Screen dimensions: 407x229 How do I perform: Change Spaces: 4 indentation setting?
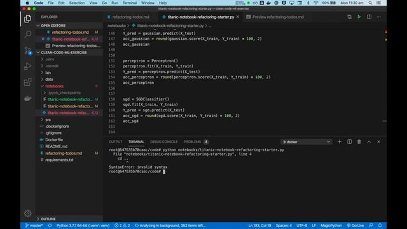click(284, 226)
